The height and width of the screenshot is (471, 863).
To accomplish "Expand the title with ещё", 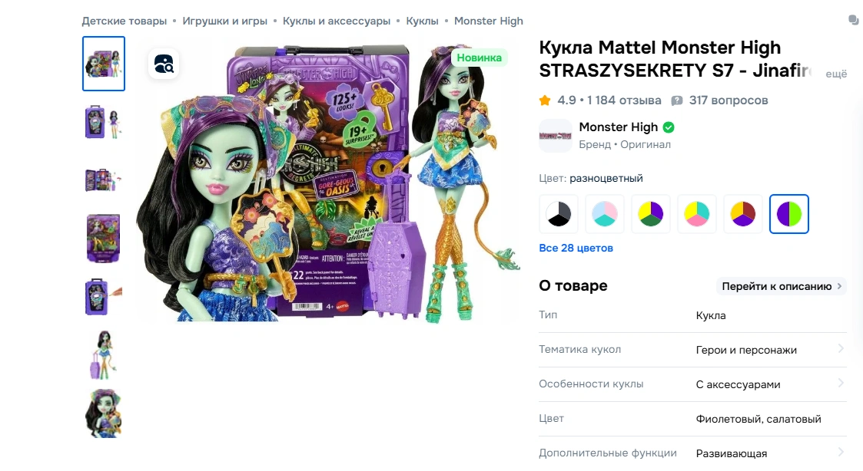I will tap(836, 74).
